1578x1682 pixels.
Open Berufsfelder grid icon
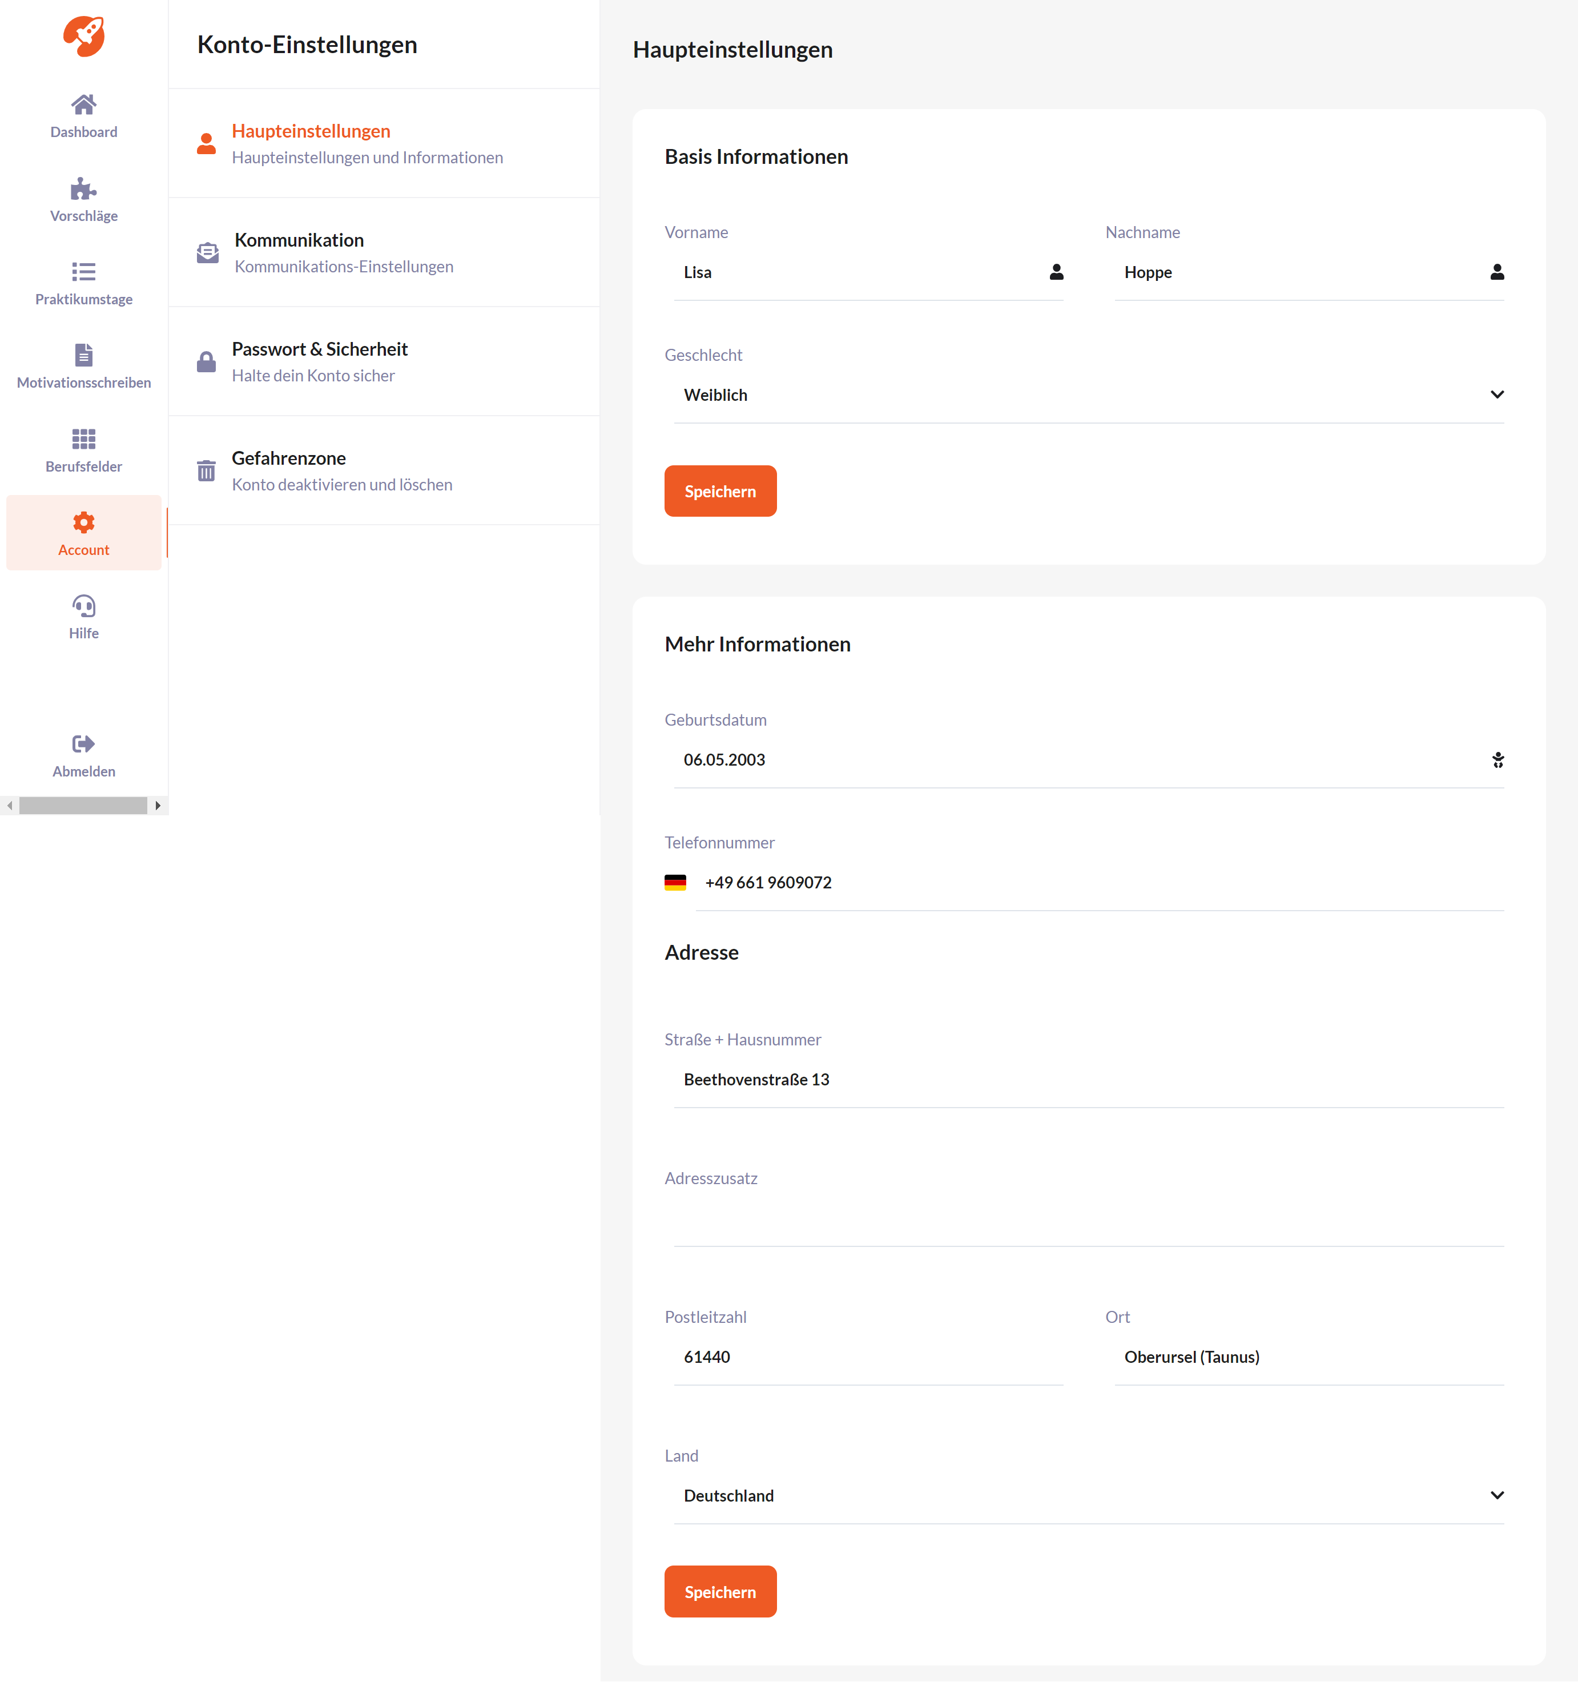coord(84,438)
